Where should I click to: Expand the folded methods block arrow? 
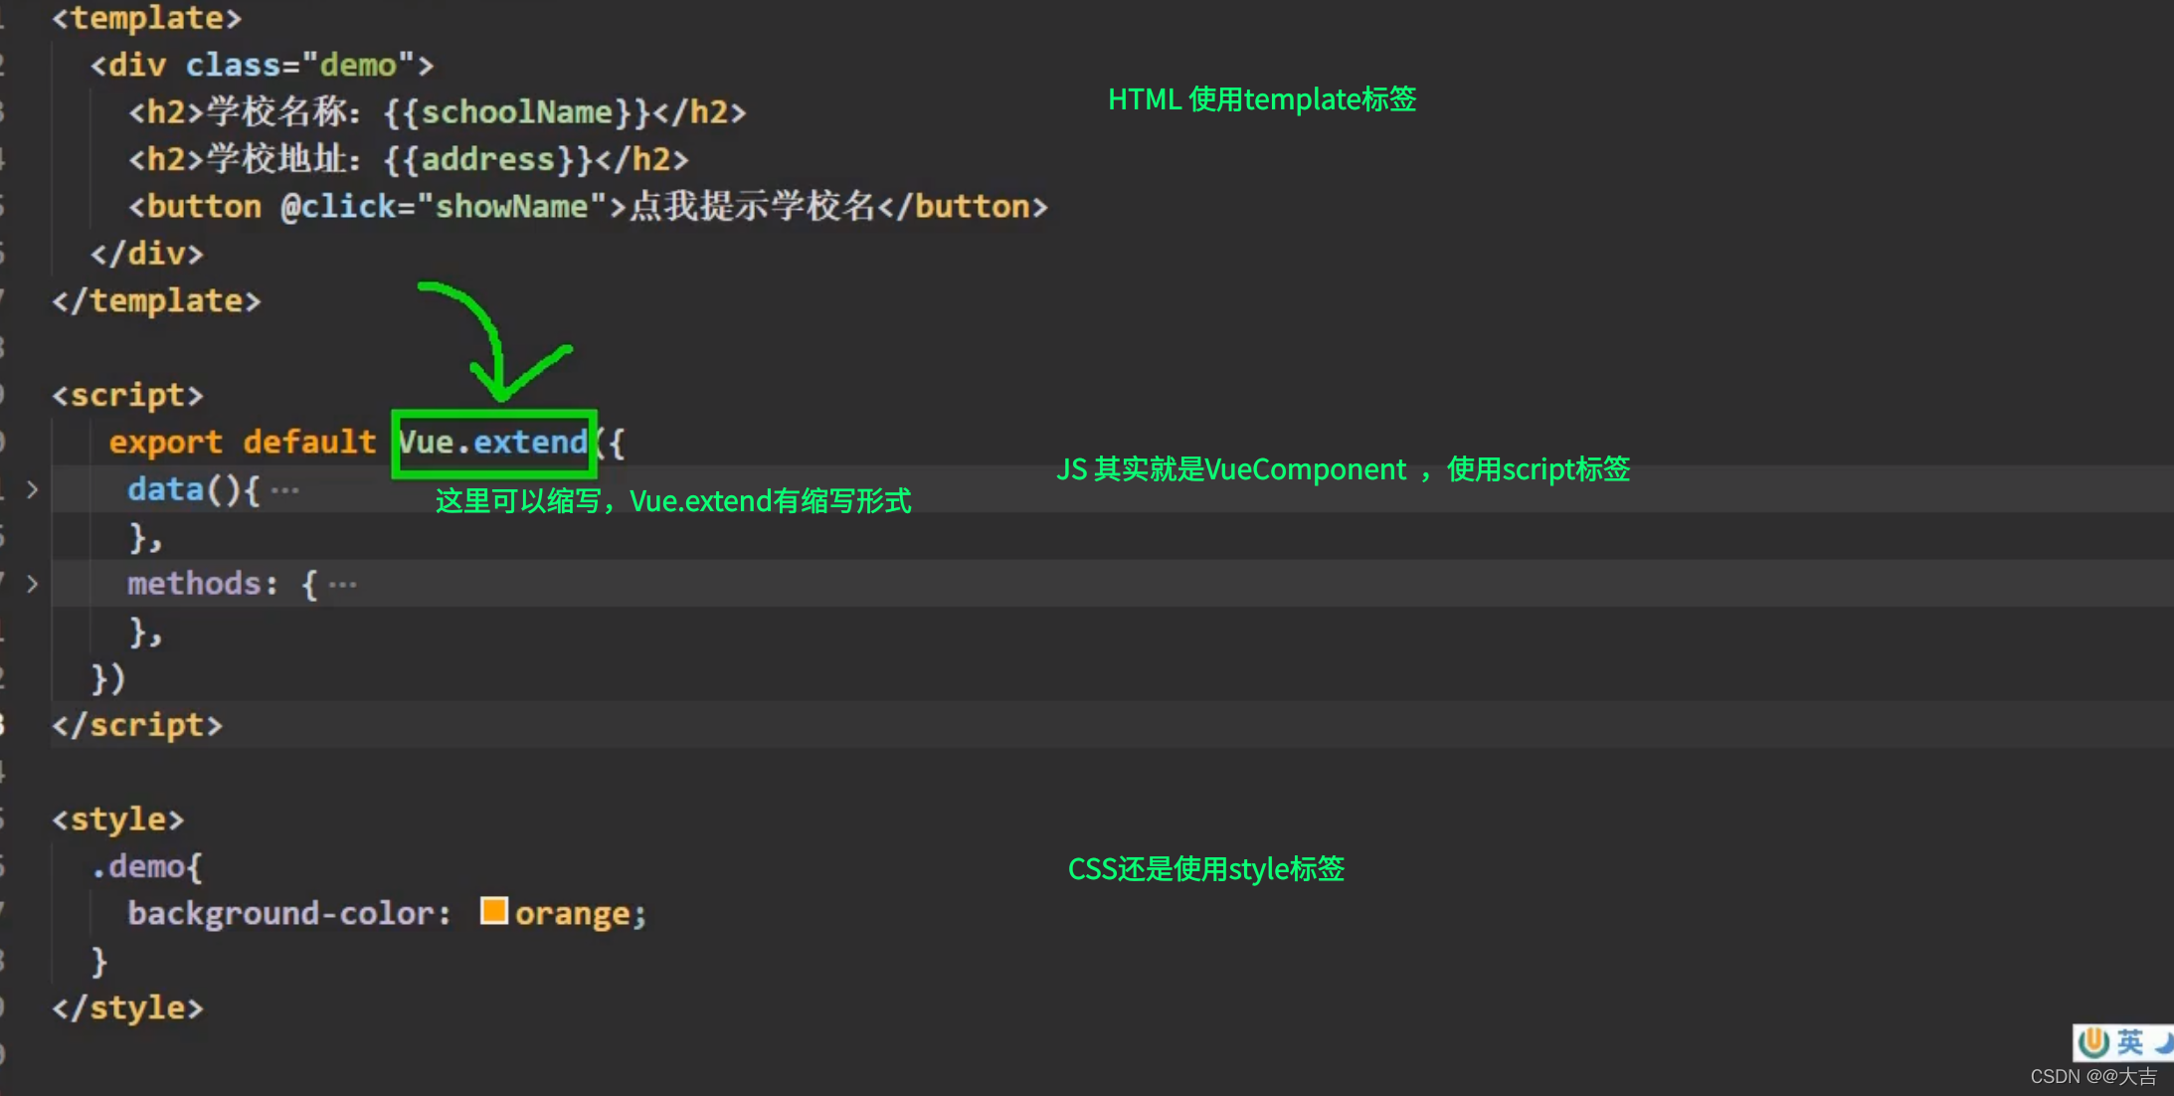point(32,584)
